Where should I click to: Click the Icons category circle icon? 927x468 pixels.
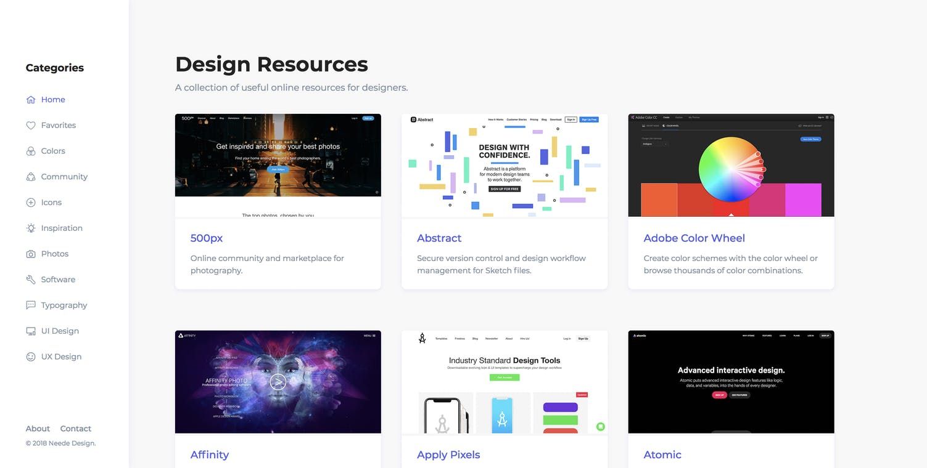(30, 202)
